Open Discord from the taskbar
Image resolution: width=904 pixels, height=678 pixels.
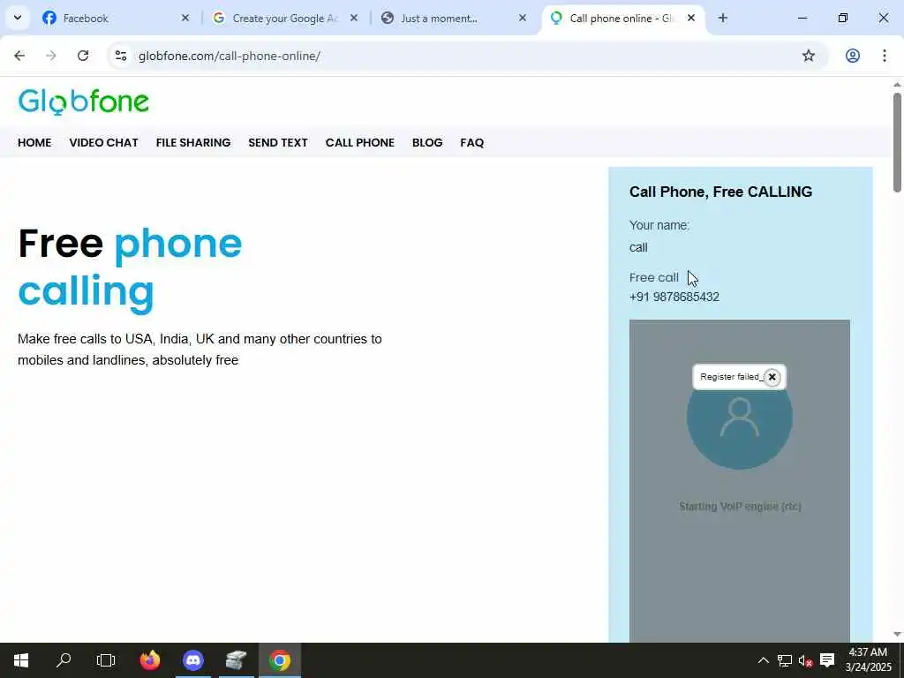tap(193, 660)
